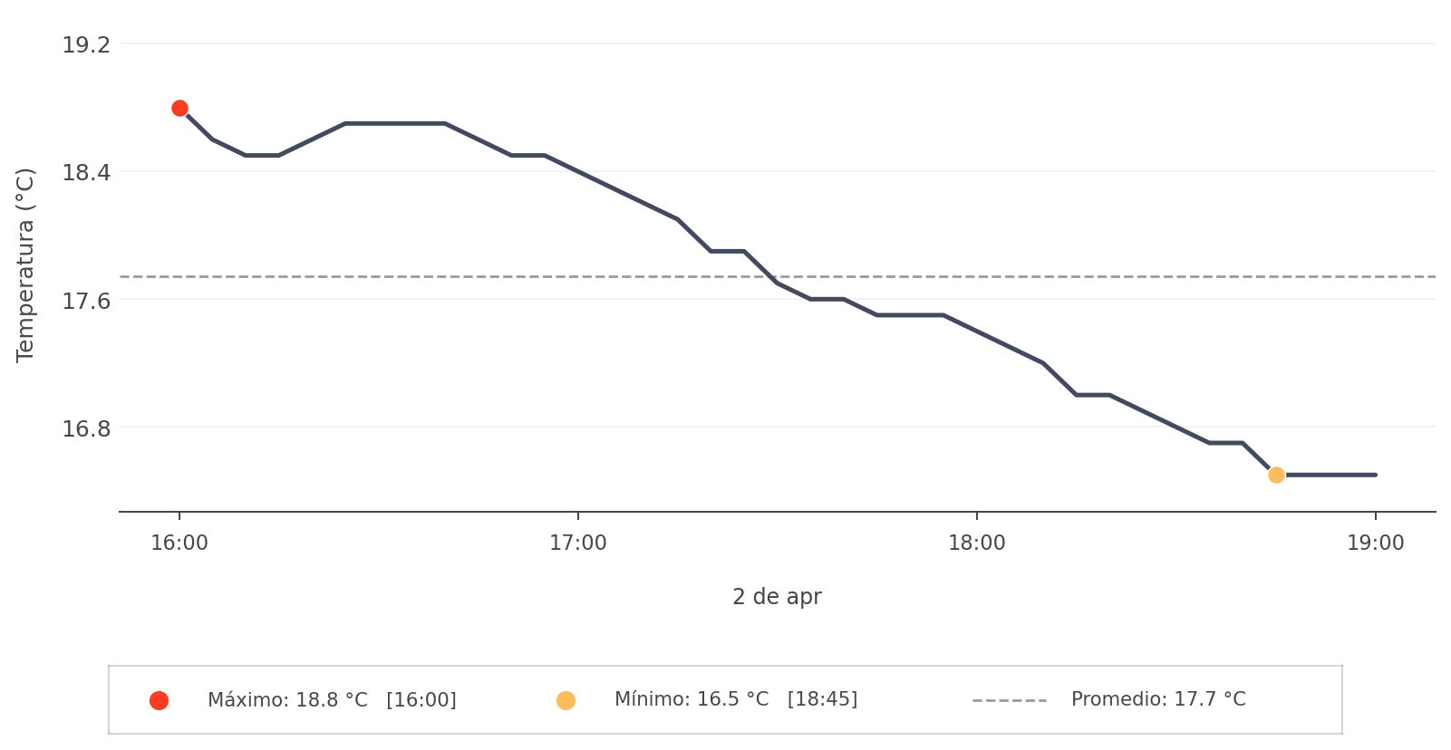Click the "2 de apr" date label

click(777, 597)
